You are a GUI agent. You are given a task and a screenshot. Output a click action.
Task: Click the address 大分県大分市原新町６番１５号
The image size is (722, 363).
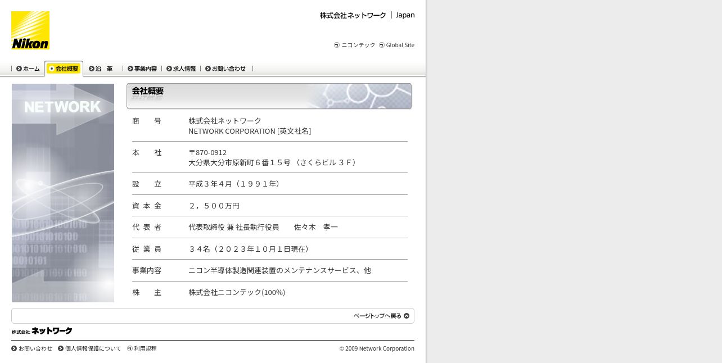[240, 162]
